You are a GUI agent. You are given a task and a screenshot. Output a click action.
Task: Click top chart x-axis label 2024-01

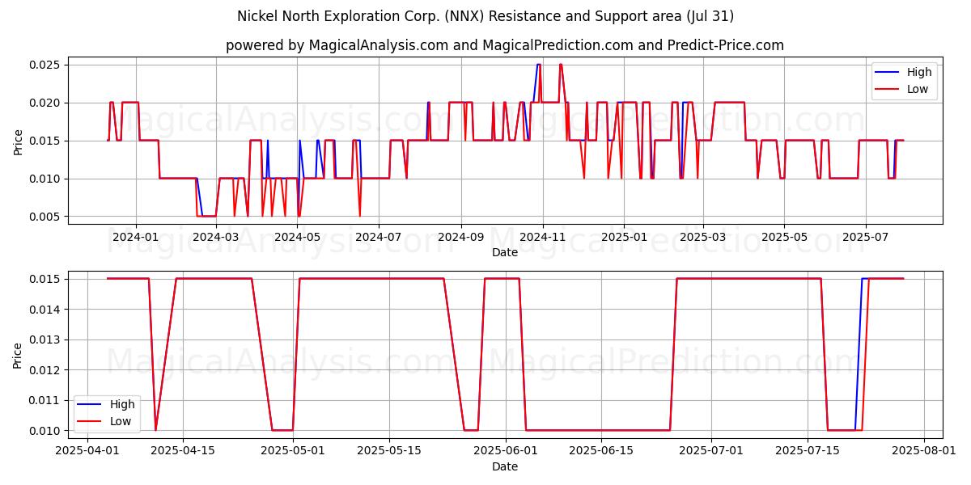click(x=136, y=237)
